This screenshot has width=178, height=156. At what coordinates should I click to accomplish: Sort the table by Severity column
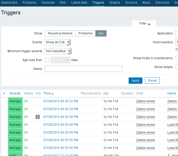tap(15, 93)
